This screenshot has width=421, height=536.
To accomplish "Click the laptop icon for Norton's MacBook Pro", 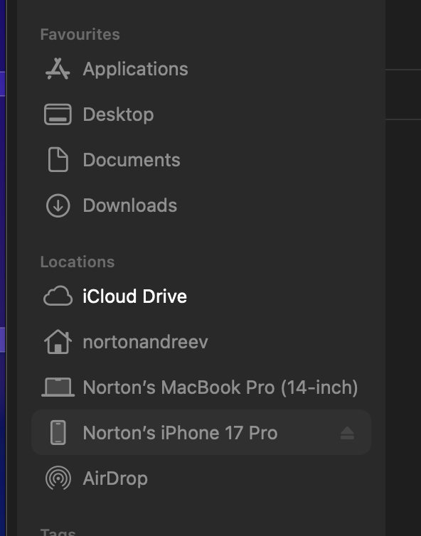I will pos(58,387).
